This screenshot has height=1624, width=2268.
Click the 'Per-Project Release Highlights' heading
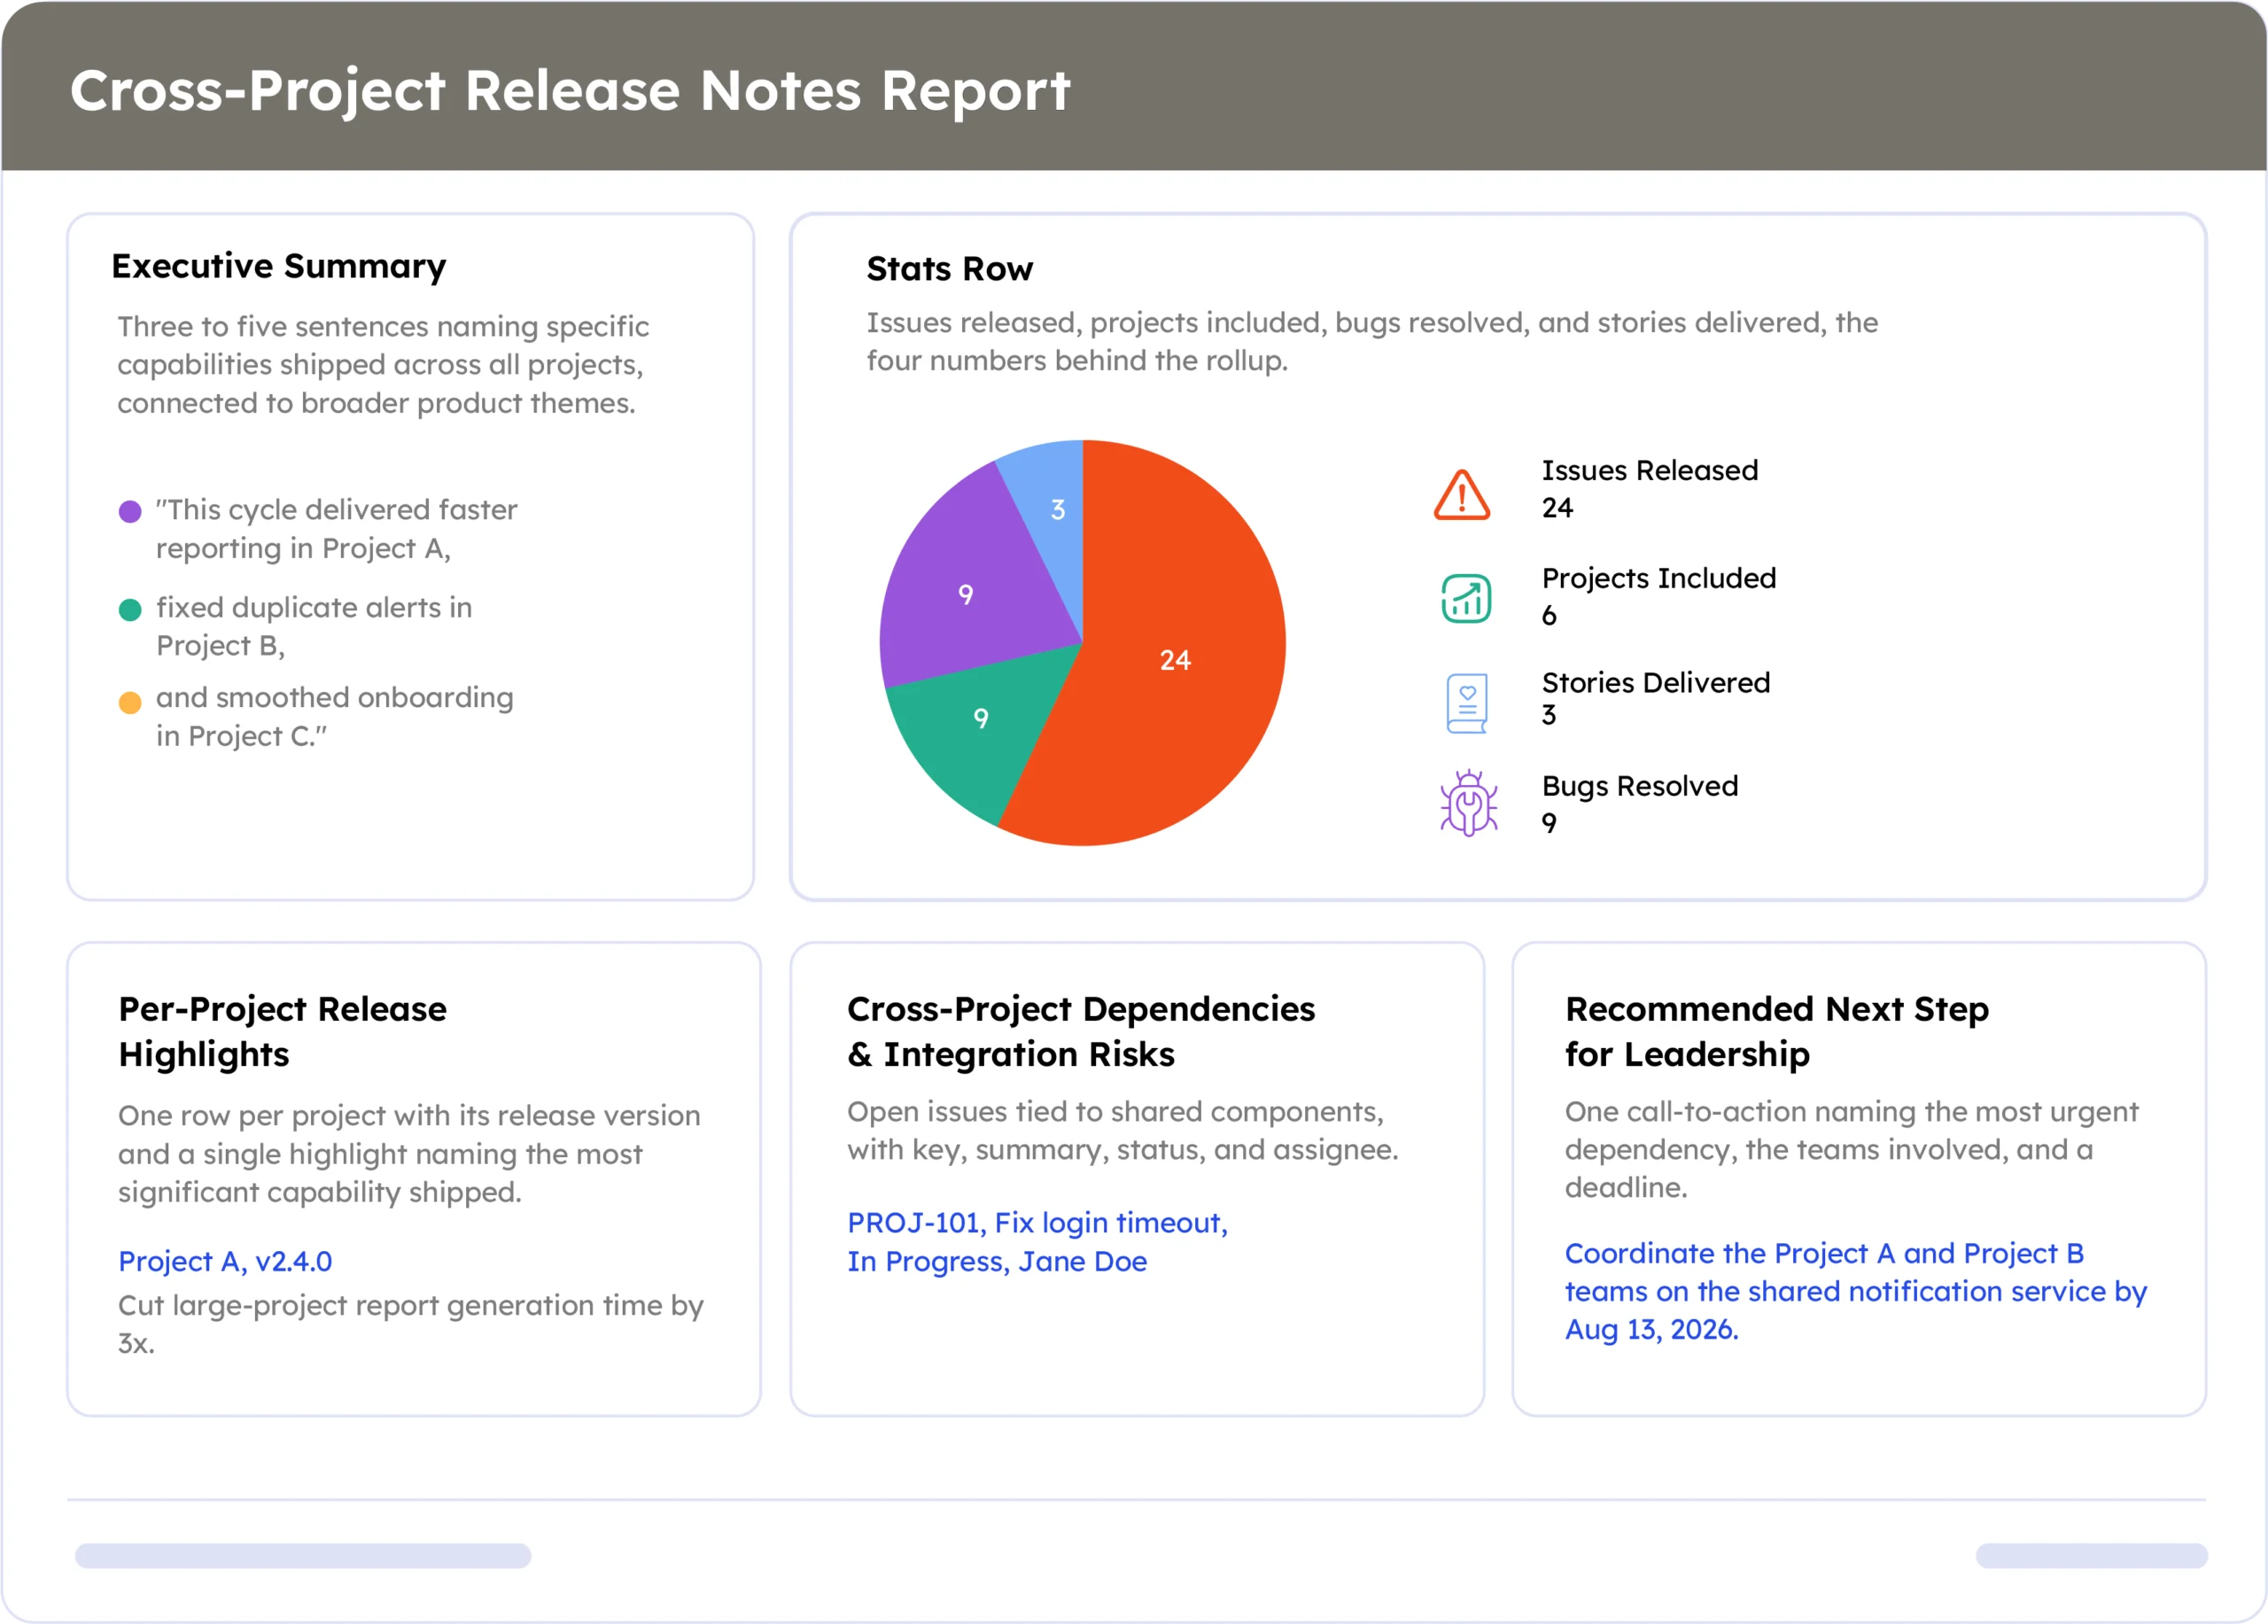(x=283, y=1031)
